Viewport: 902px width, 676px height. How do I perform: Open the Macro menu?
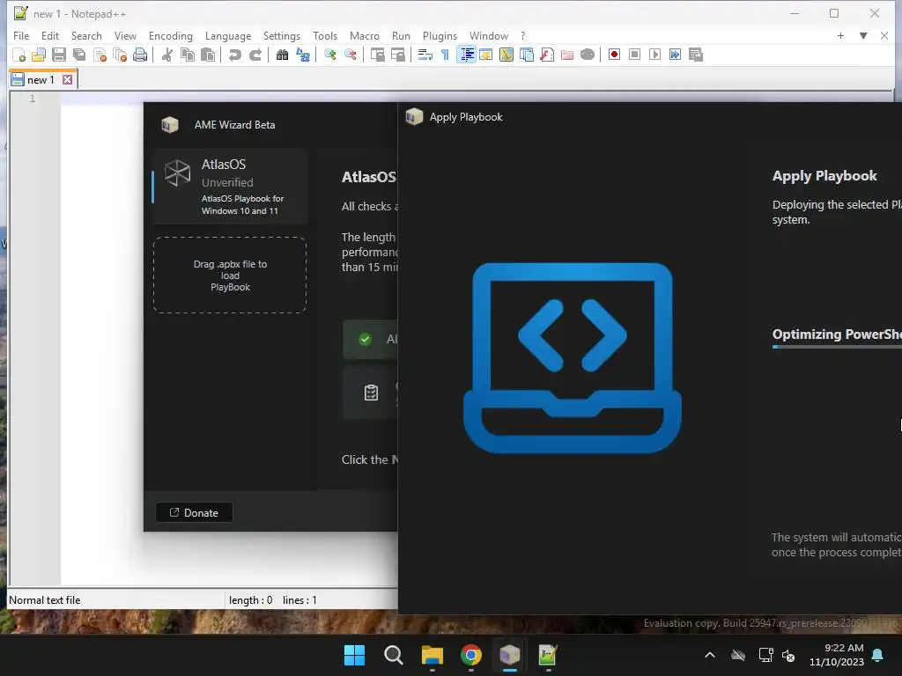[364, 35]
